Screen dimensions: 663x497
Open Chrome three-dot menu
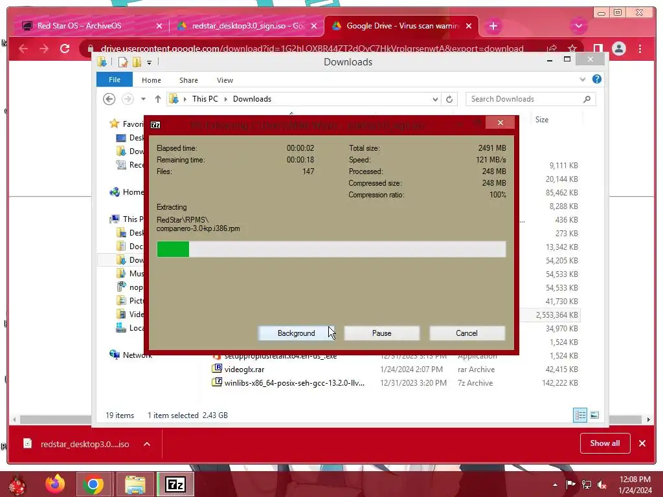[x=640, y=49]
